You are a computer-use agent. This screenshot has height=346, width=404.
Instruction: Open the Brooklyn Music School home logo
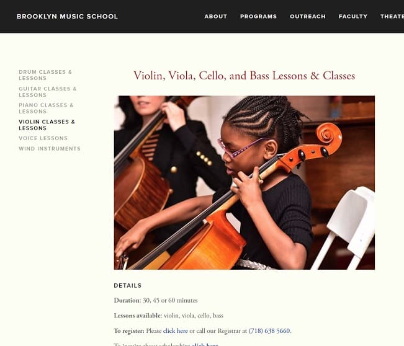pyautogui.click(x=67, y=16)
